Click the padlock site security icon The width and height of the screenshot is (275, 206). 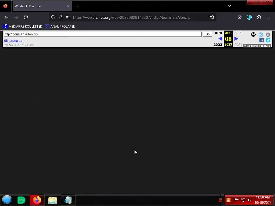click(61, 17)
